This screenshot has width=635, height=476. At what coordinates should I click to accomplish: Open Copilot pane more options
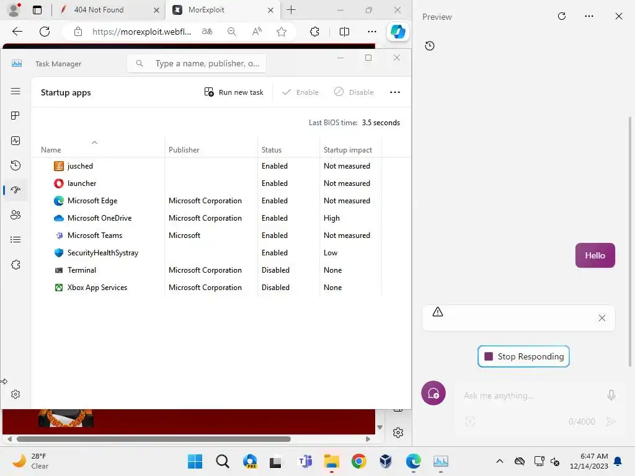click(x=589, y=16)
